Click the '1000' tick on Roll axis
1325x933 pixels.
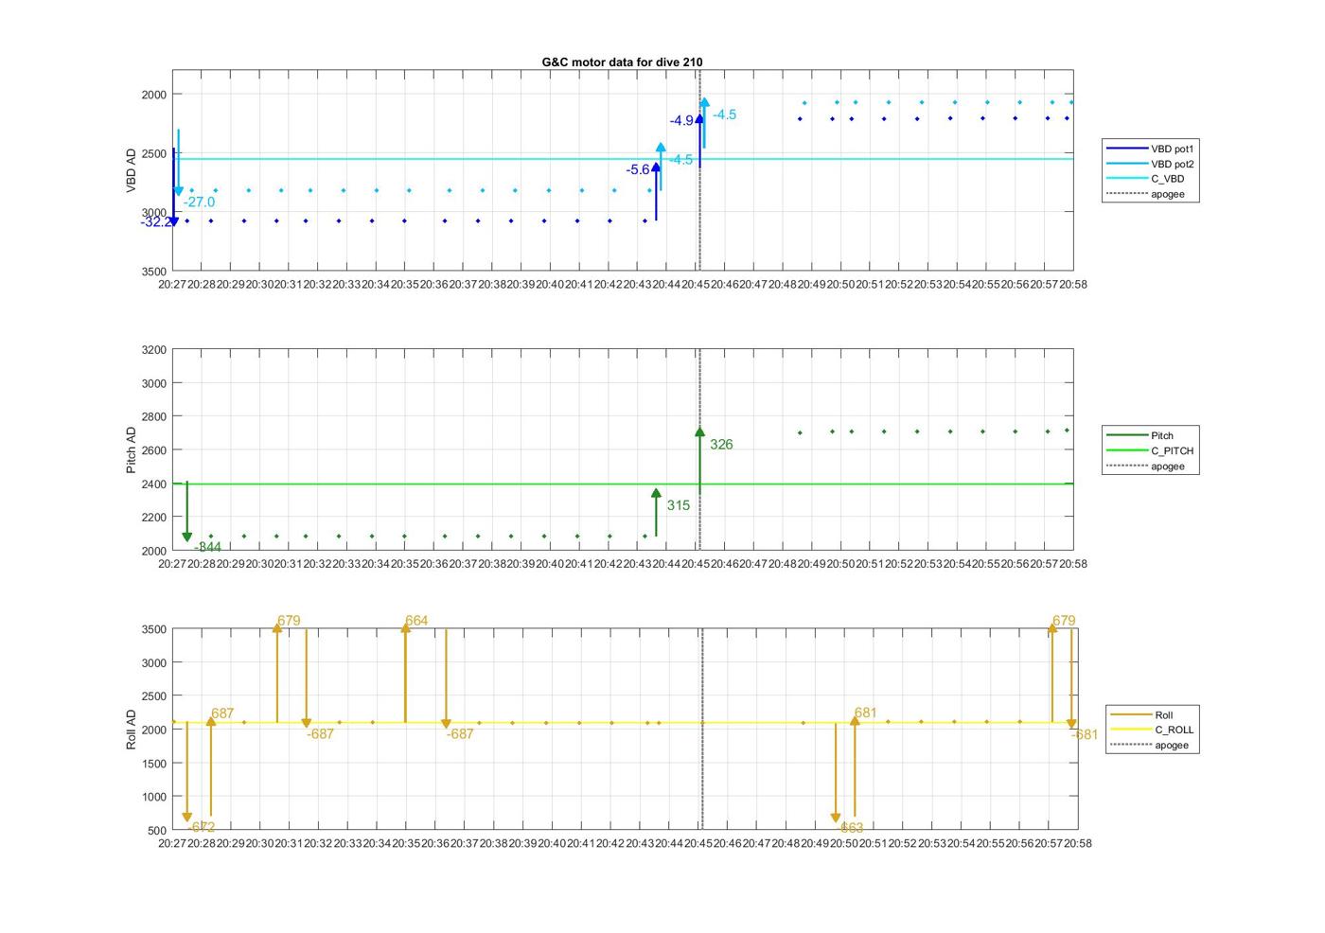pos(154,797)
